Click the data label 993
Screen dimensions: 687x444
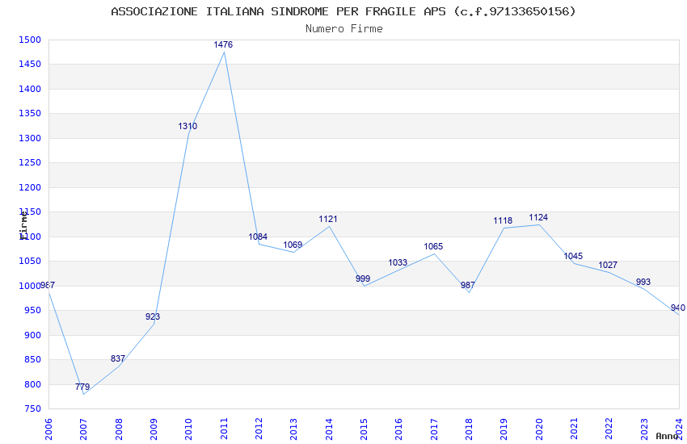click(643, 282)
